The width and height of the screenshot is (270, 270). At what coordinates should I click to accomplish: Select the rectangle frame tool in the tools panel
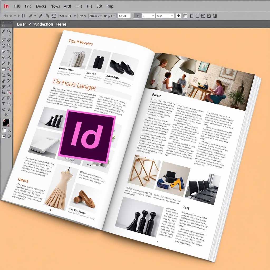click(3, 69)
